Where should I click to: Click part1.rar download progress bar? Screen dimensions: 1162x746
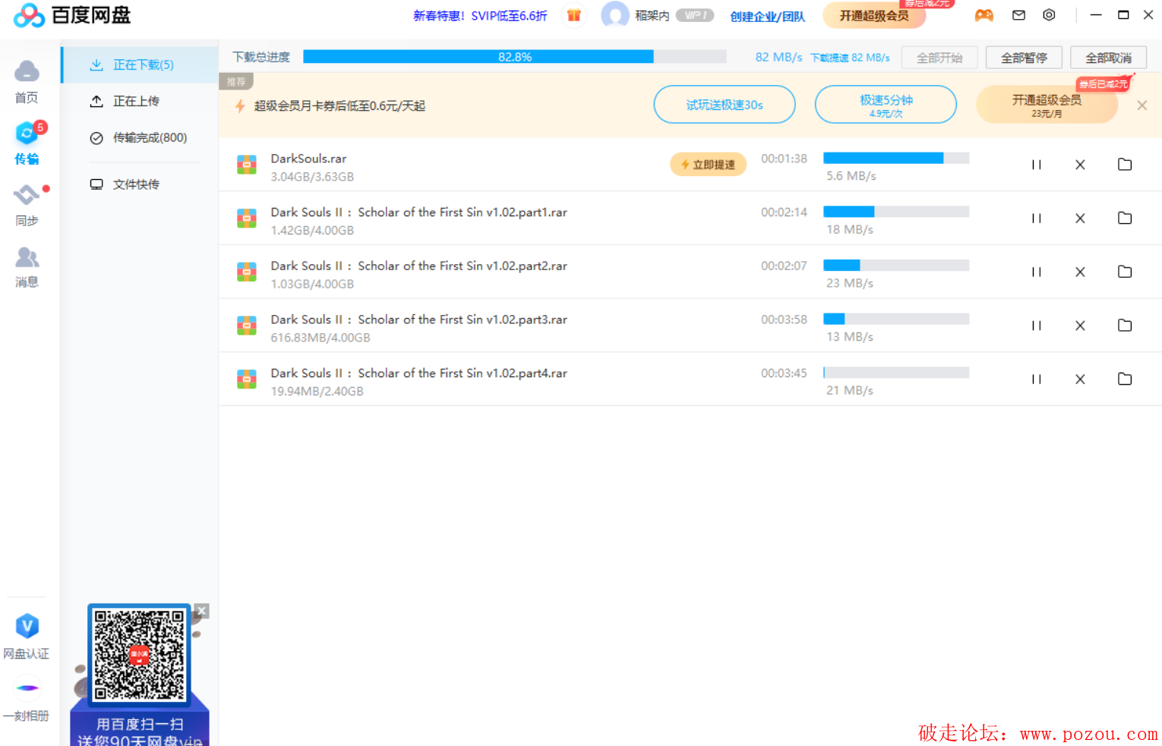click(x=896, y=212)
